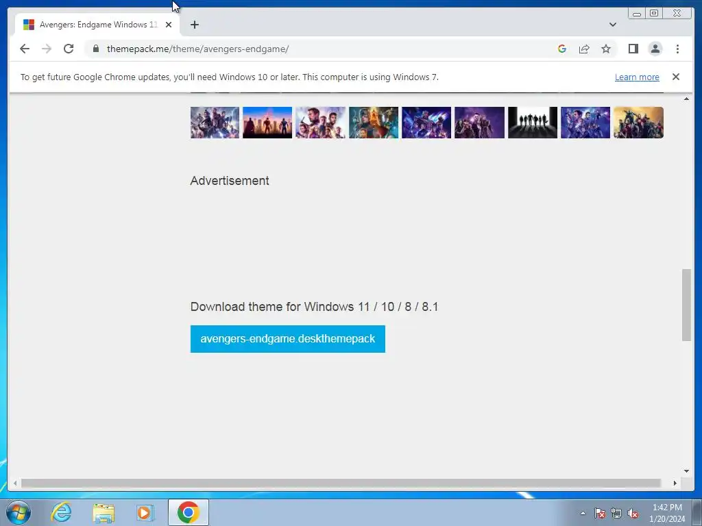Open the Chrome three-dot menu
702x526 pixels.
click(x=677, y=49)
